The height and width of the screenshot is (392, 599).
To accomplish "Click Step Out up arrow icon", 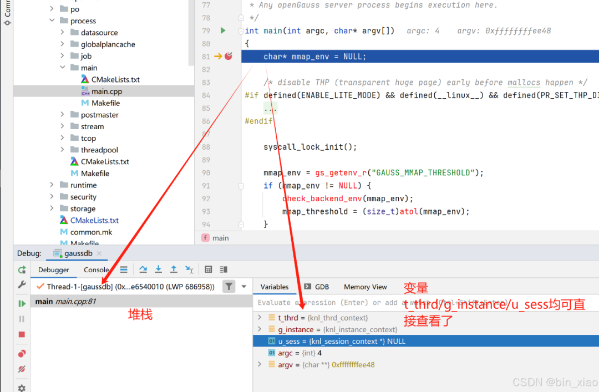I will [174, 269].
